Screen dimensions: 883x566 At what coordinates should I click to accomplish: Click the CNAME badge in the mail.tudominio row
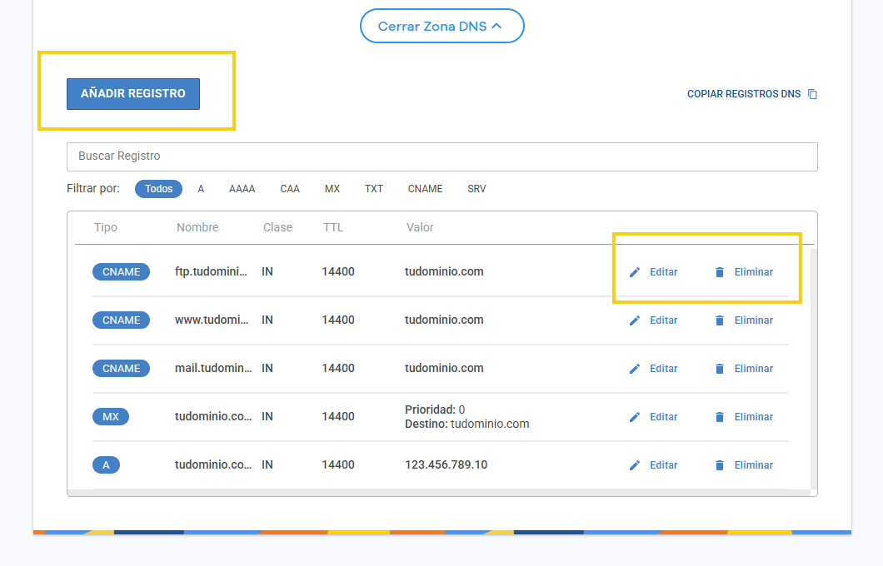click(x=121, y=369)
